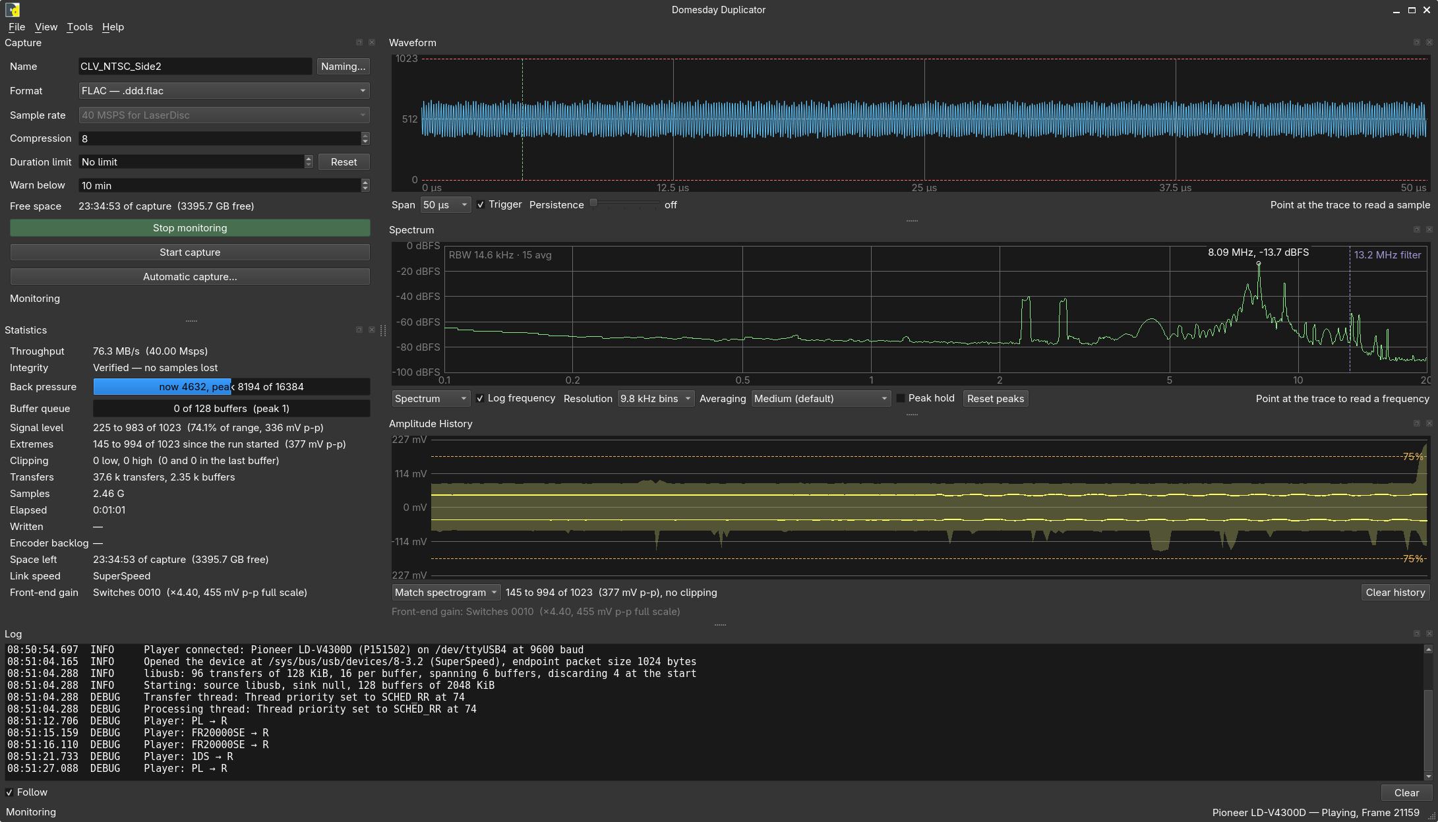Open the Tools menu
This screenshot has height=822, width=1438.
tap(80, 27)
